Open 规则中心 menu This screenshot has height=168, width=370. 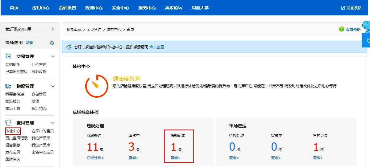coord(94,8)
